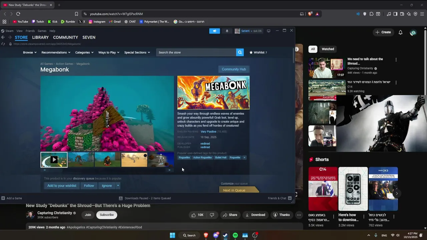Click Brave Shields lion icon
This screenshot has height=240, width=427.
coord(310,14)
